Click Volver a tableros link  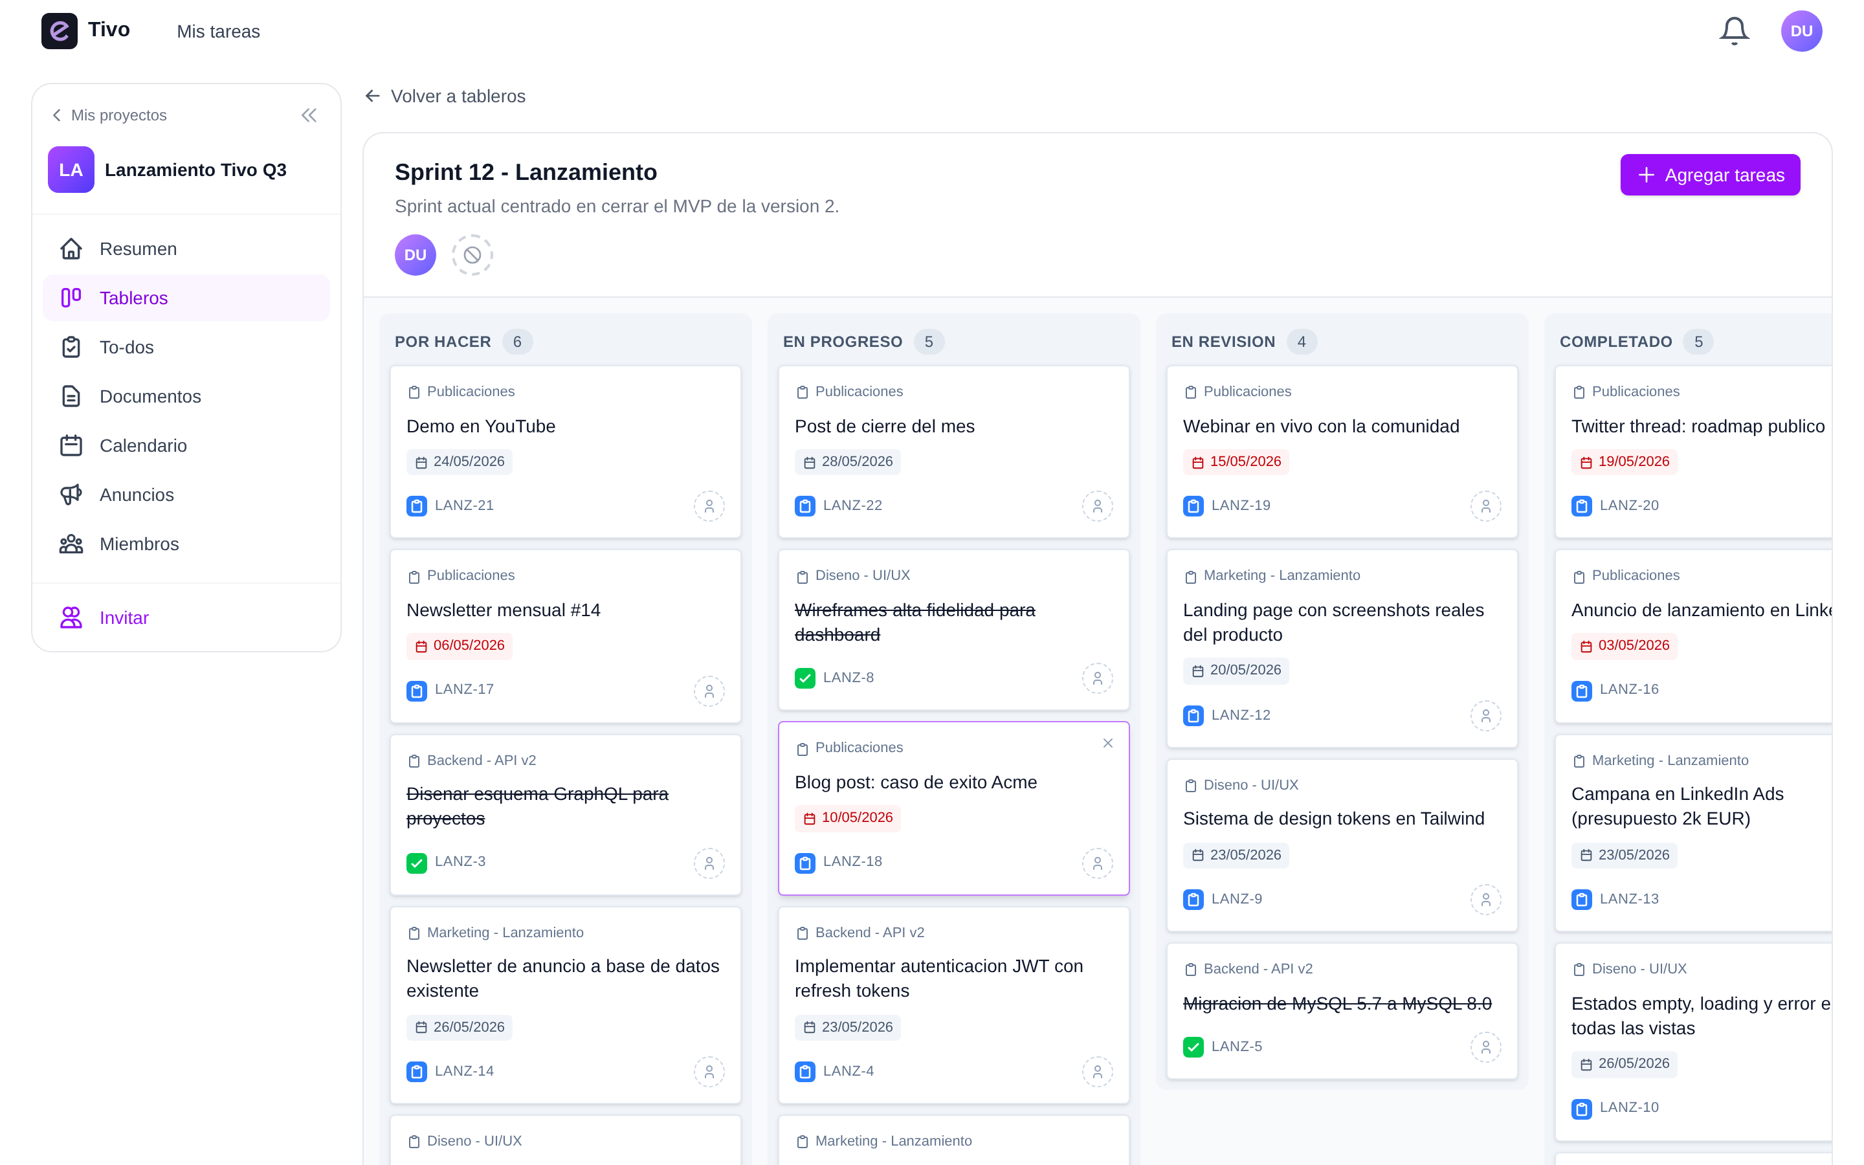click(x=445, y=96)
